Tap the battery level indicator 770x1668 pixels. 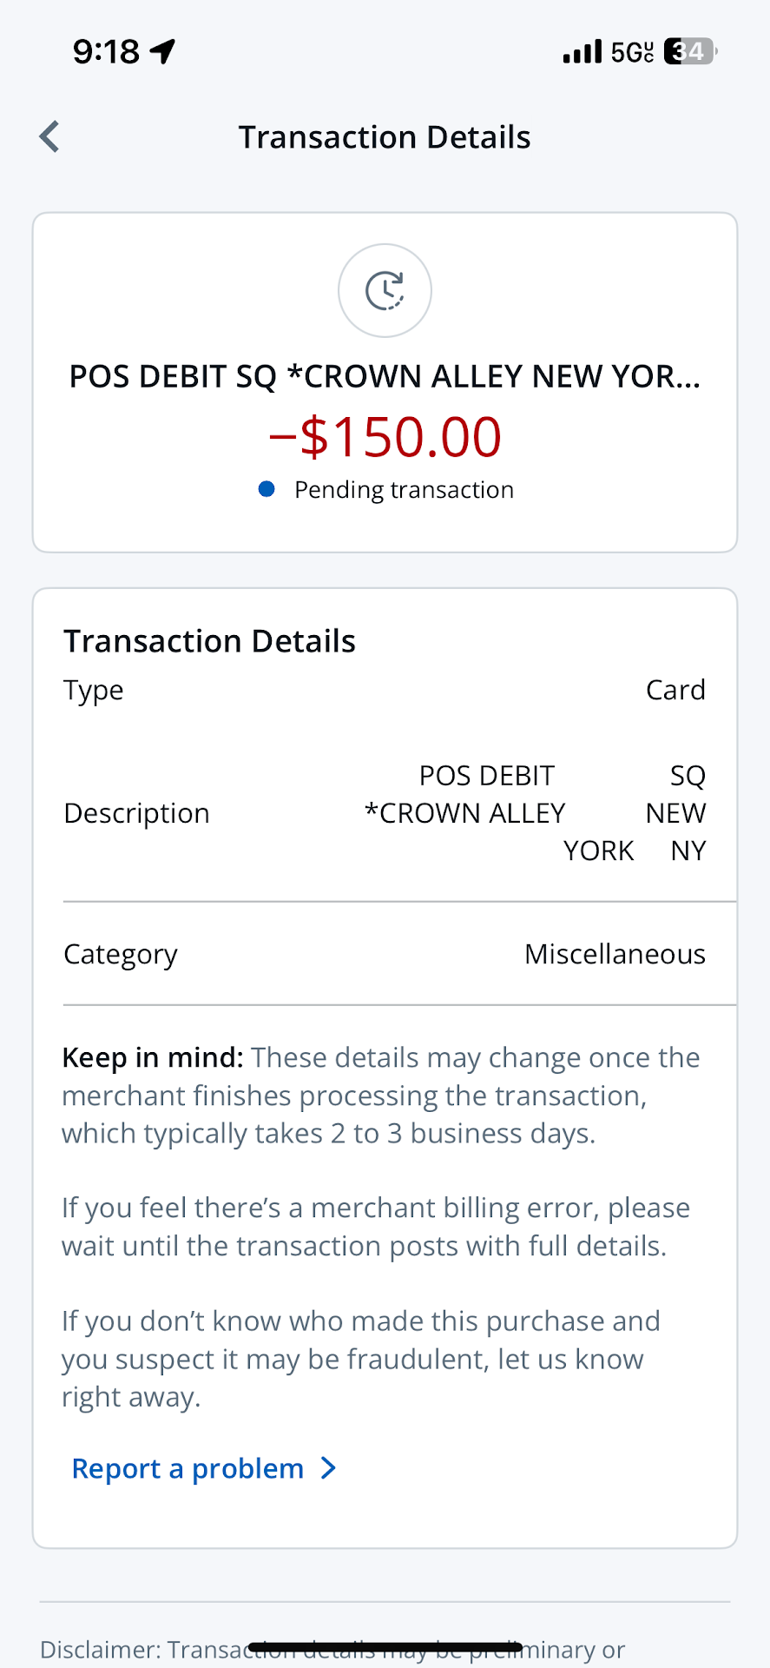[690, 52]
